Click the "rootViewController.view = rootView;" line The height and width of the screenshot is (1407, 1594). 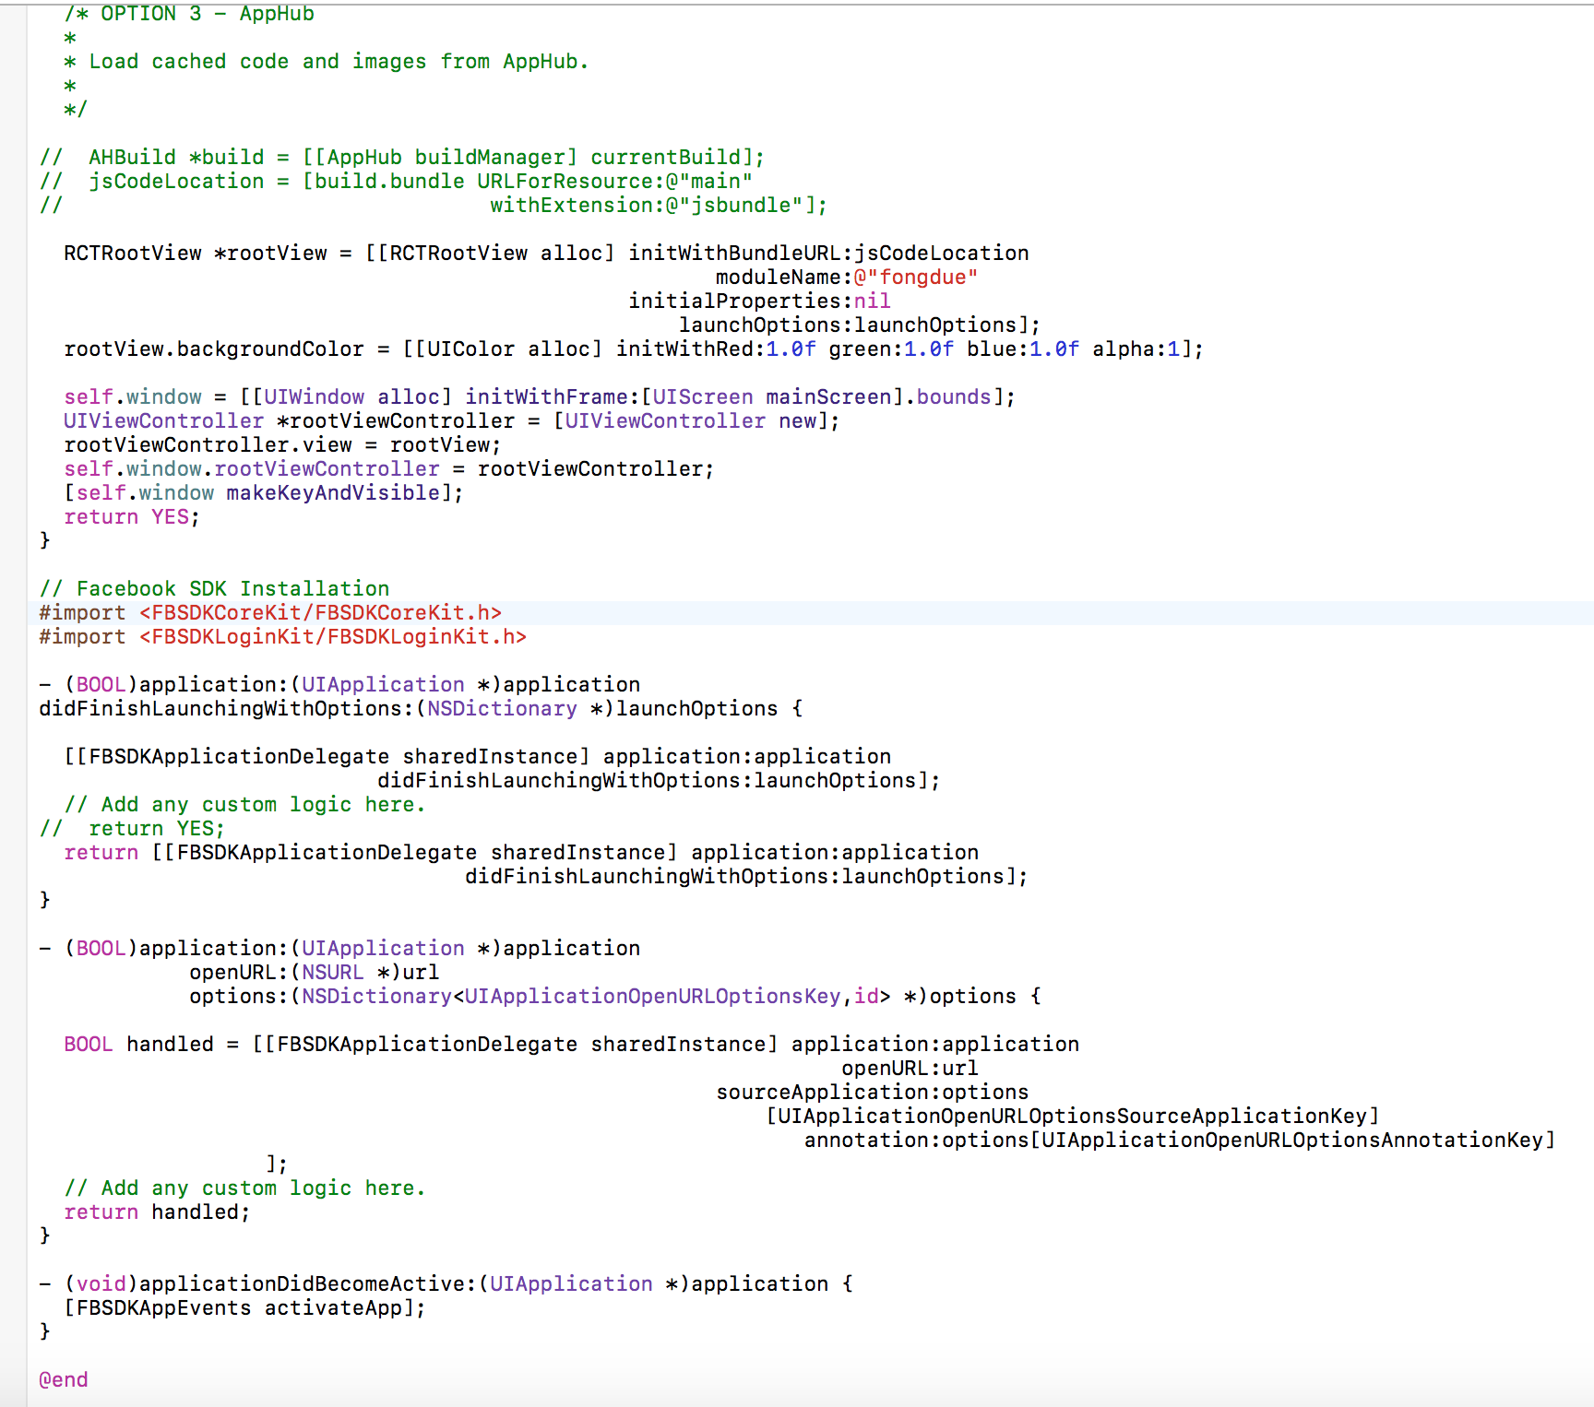(282, 445)
